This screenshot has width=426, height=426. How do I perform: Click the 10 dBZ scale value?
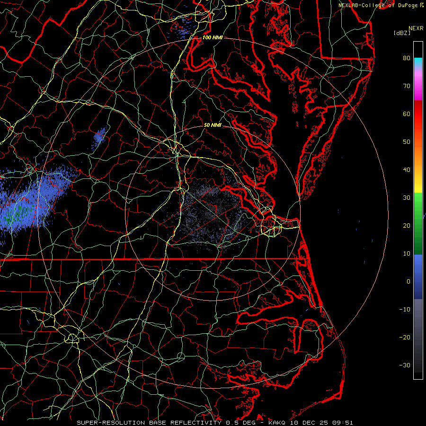(x=407, y=254)
